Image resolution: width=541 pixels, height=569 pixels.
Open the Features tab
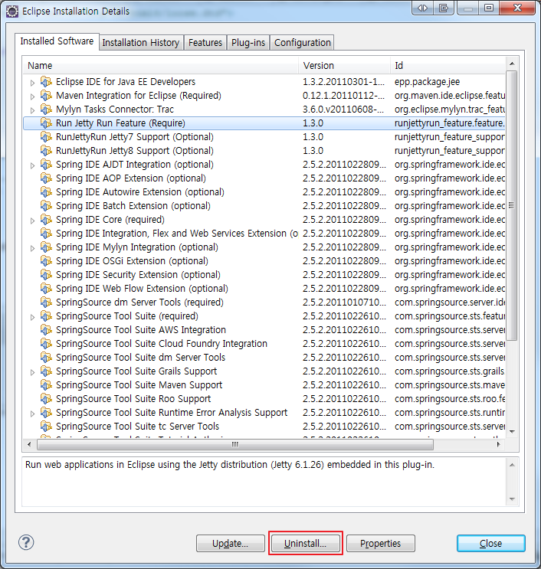(x=205, y=43)
